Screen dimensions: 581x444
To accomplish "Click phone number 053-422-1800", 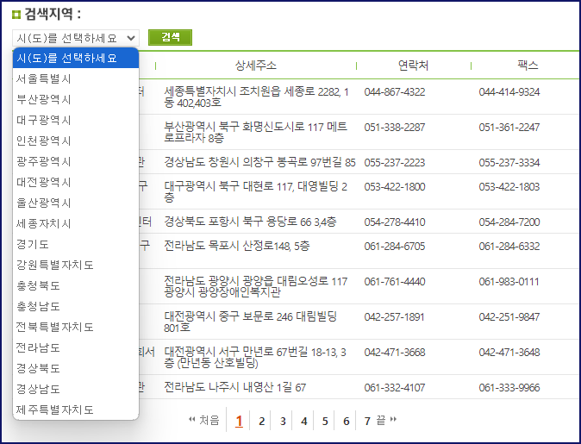I will [x=395, y=186].
